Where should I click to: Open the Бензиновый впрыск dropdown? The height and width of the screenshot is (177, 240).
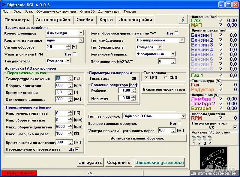pos(173,54)
